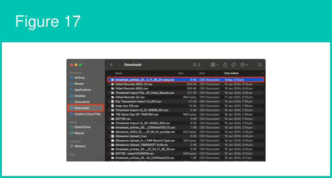Sort by the Name column header

pos(119,73)
